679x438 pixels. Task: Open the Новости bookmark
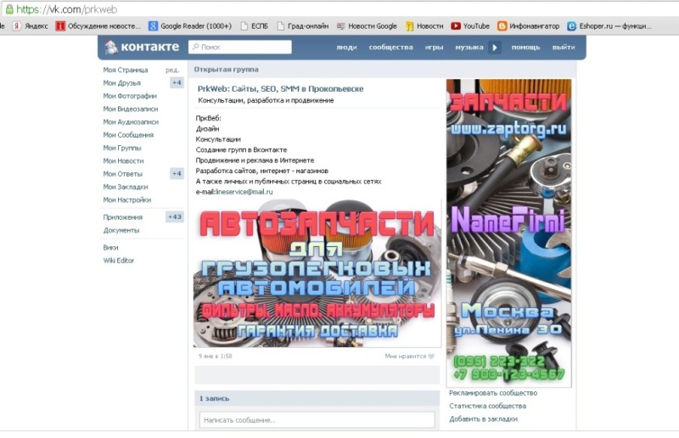425,26
